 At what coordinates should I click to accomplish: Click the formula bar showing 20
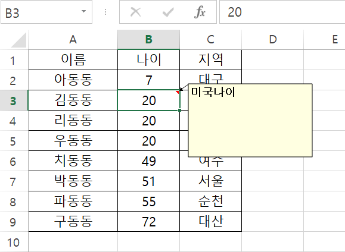(282, 12)
